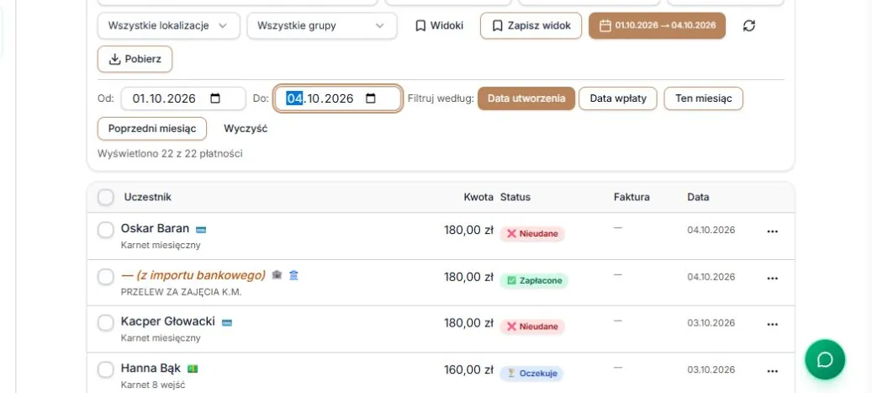Open the three-dot menu for Oskar Baran
872x393 pixels.
[x=772, y=231]
